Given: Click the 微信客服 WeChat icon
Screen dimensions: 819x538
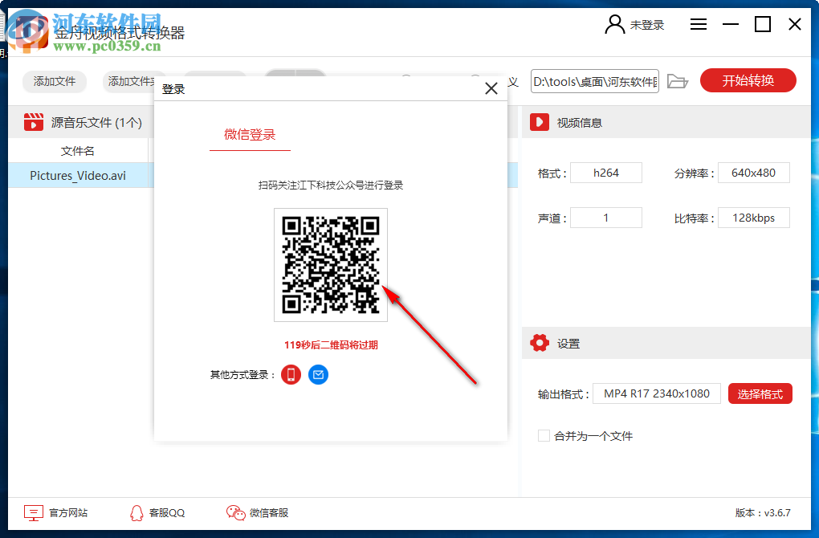Looking at the screenshot, I should 235,512.
